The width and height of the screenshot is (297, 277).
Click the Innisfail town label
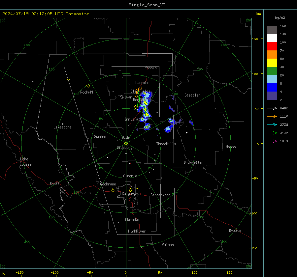coord(133,119)
